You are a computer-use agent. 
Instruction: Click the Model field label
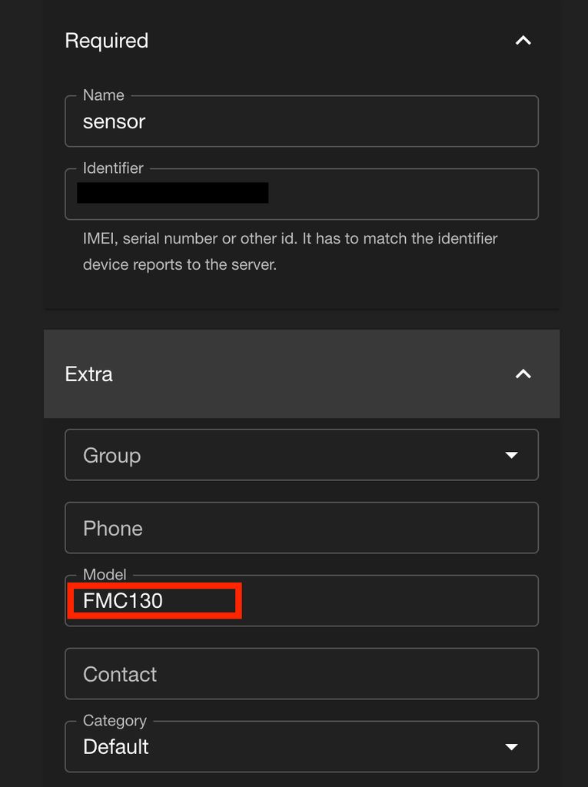[105, 575]
